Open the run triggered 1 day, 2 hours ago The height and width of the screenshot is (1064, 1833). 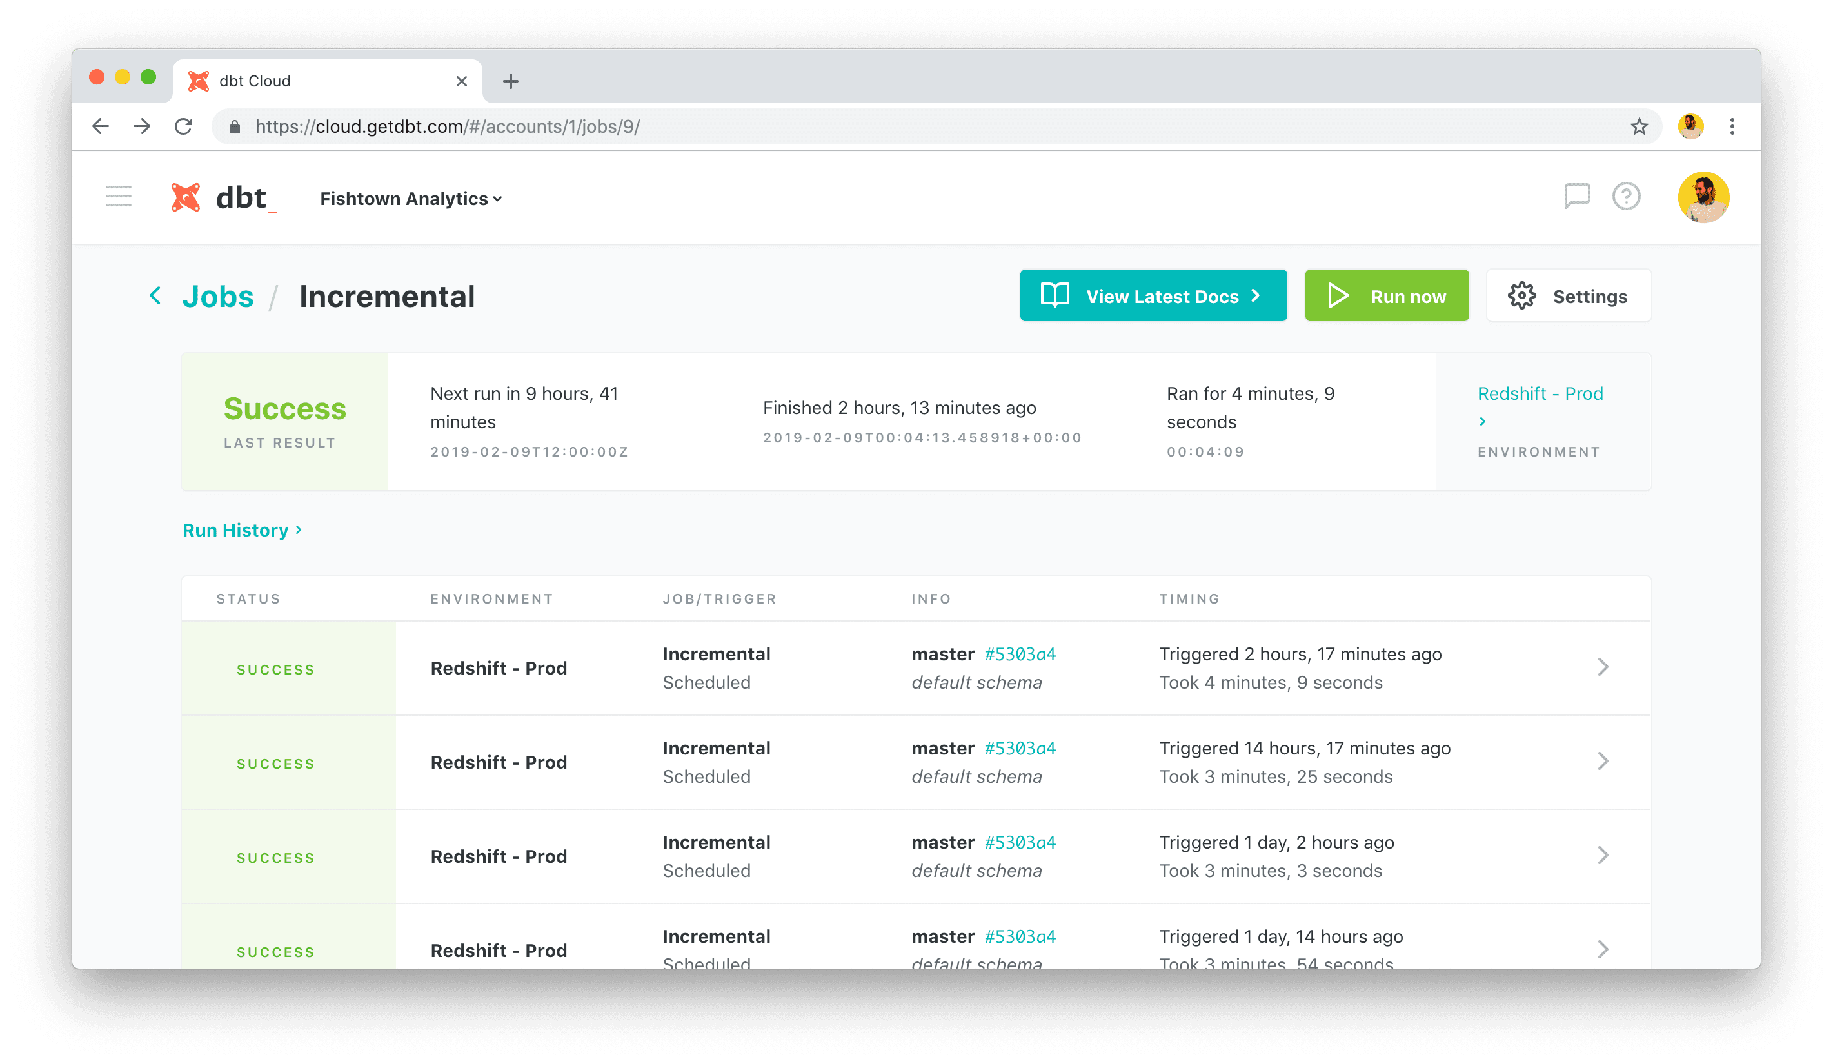(1602, 855)
